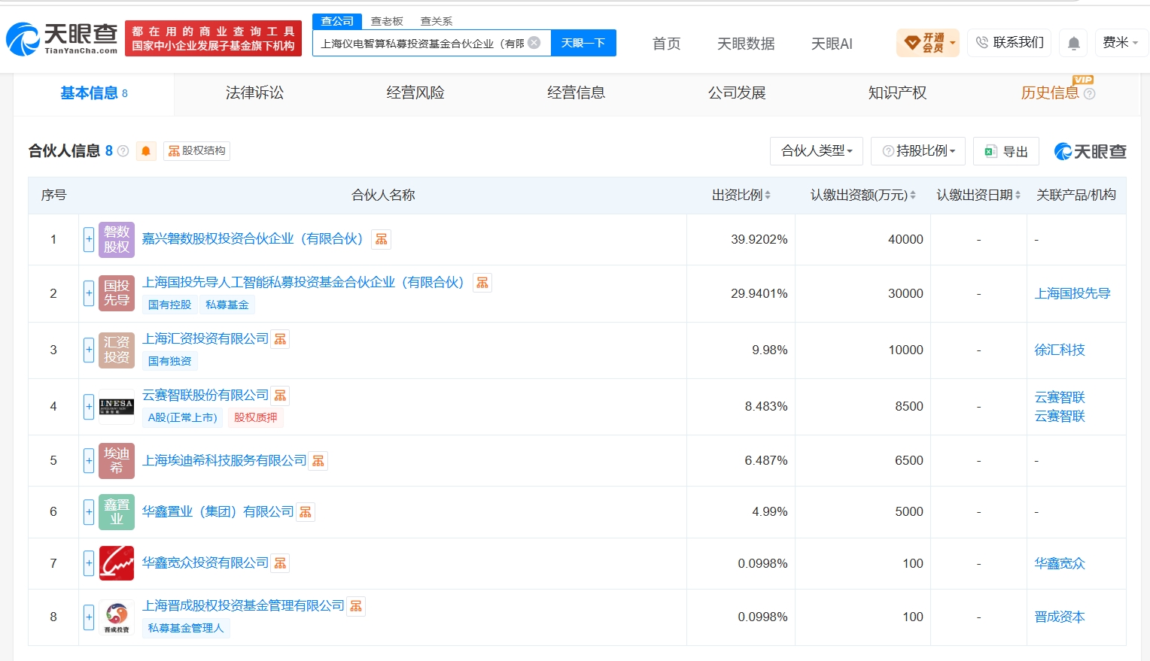Click the 股权结构 button
This screenshot has width=1150, height=661.
click(x=196, y=151)
